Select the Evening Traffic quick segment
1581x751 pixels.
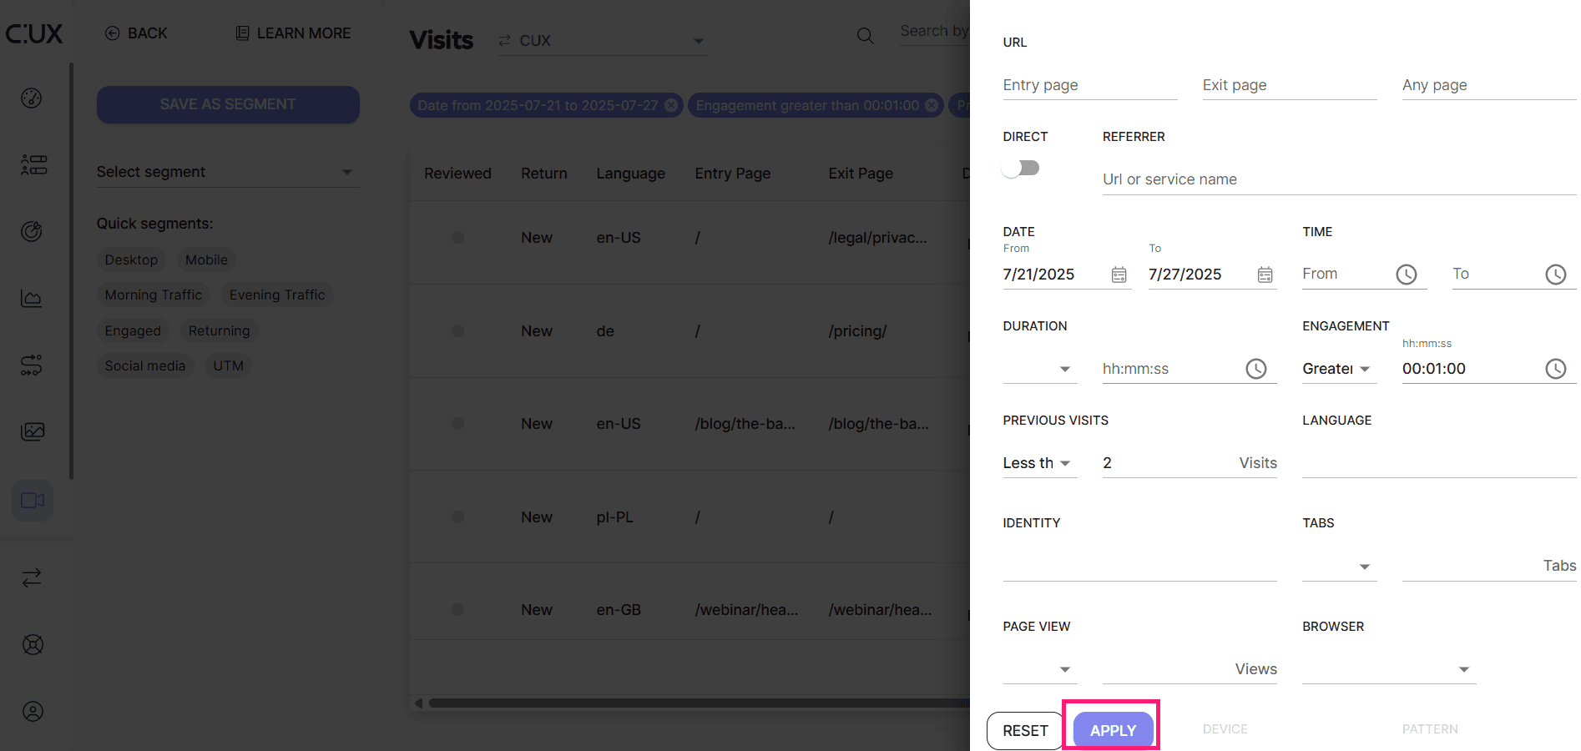click(x=277, y=295)
